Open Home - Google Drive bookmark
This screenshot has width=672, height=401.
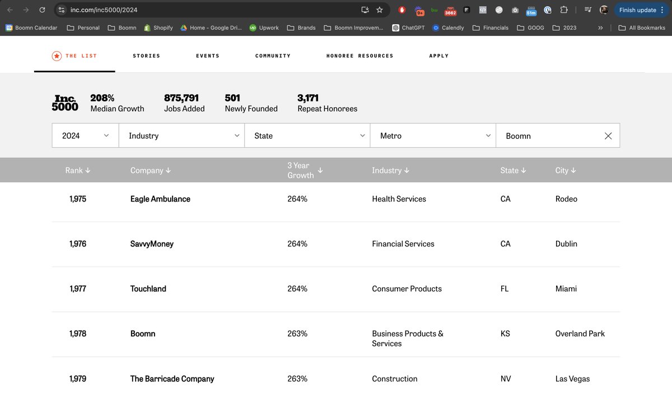point(211,27)
